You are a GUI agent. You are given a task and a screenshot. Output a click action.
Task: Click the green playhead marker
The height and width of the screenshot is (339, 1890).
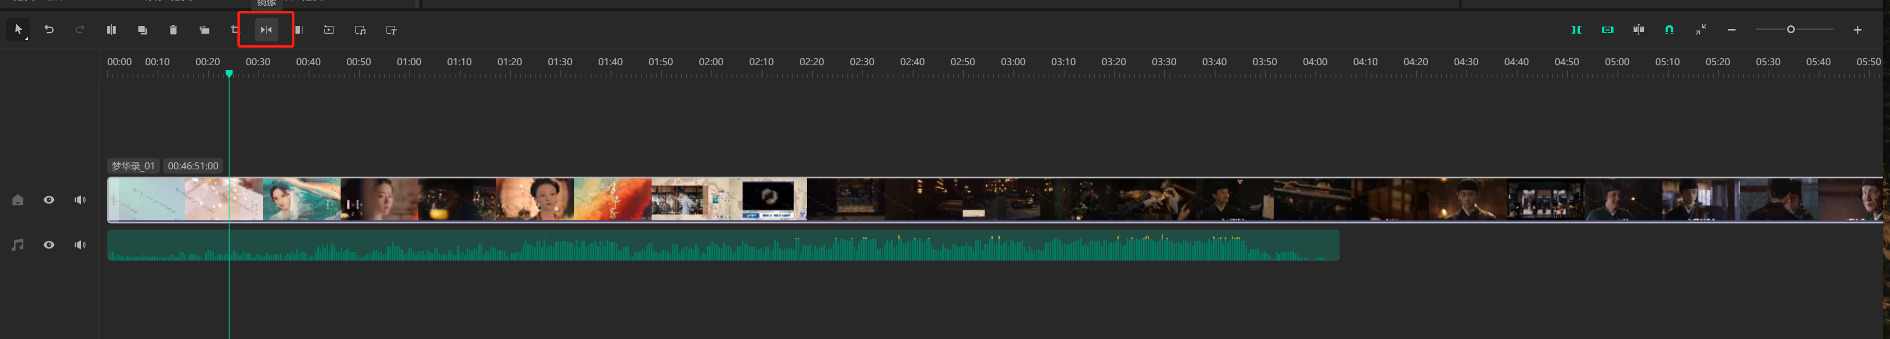[x=229, y=73]
